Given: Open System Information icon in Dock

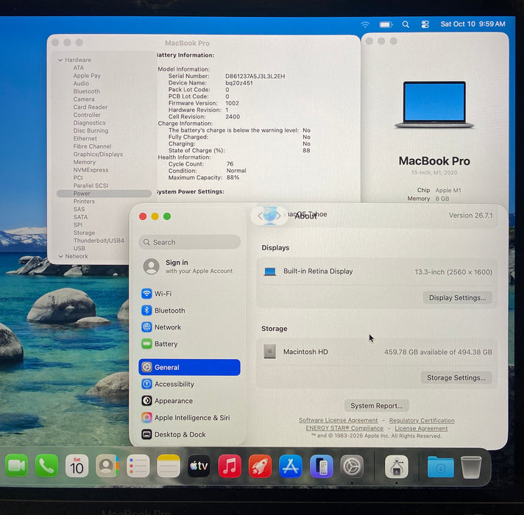Looking at the screenshot, I should (397, 466).
